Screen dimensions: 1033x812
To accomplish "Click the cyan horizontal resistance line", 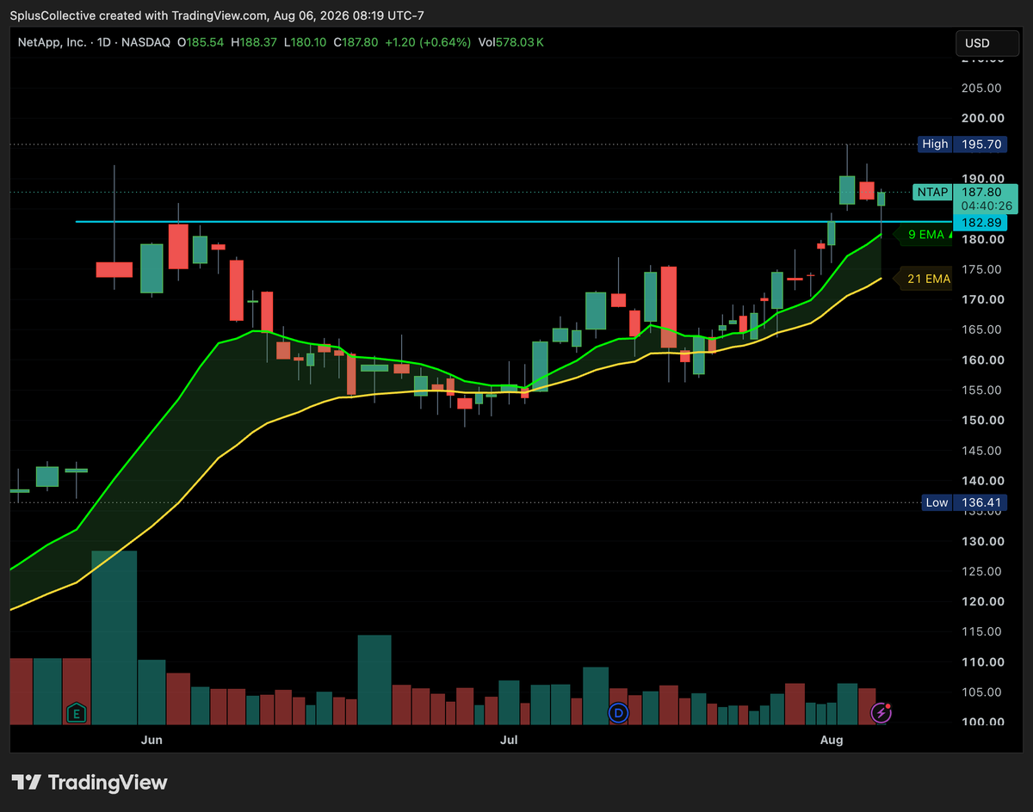I will tap(514, 222).
